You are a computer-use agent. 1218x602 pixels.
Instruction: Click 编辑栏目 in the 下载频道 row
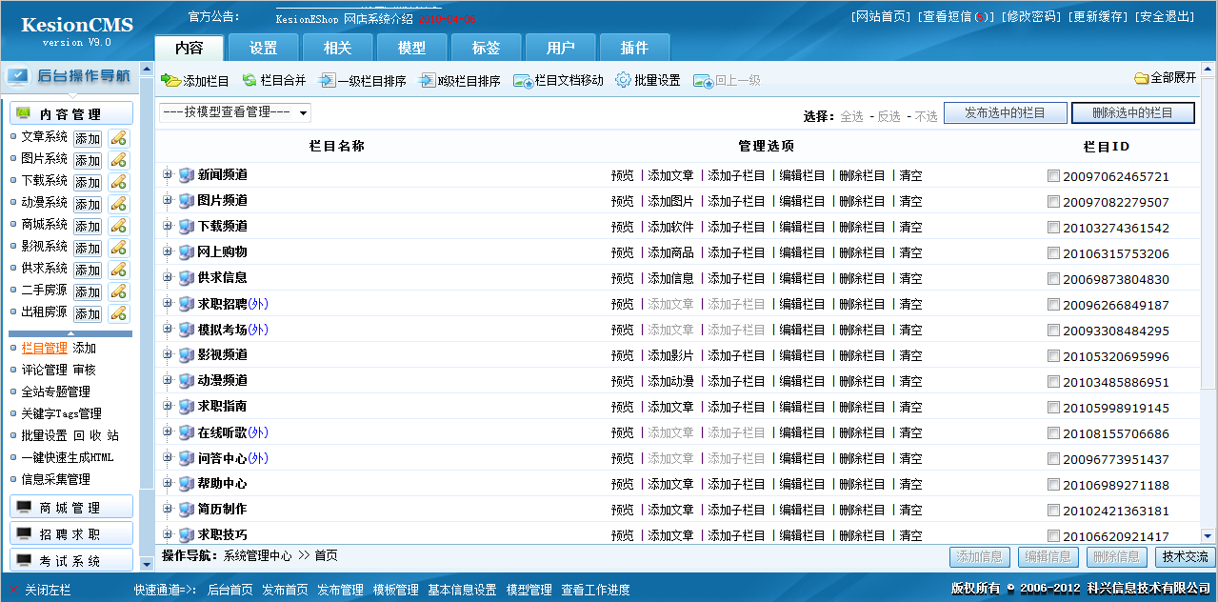point(803,228)
